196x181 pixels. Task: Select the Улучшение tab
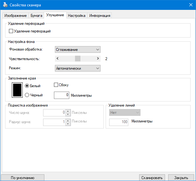tap(55, 15)
